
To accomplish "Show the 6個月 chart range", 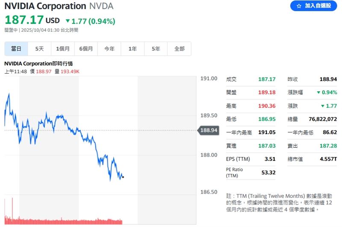I will tap(86, 49).
